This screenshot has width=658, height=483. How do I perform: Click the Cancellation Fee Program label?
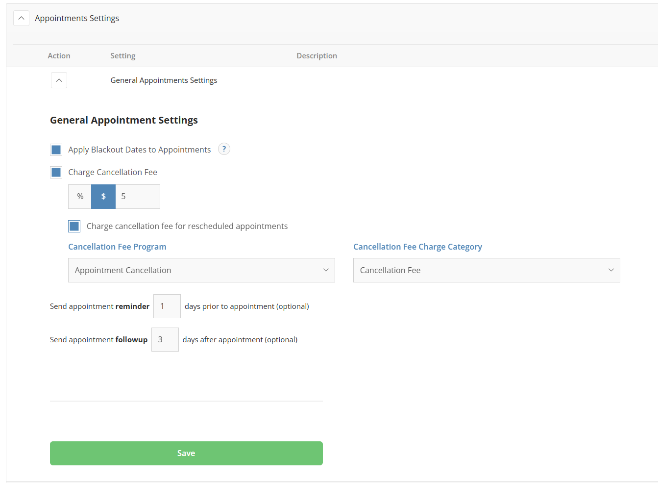click(x=117, y=247)
